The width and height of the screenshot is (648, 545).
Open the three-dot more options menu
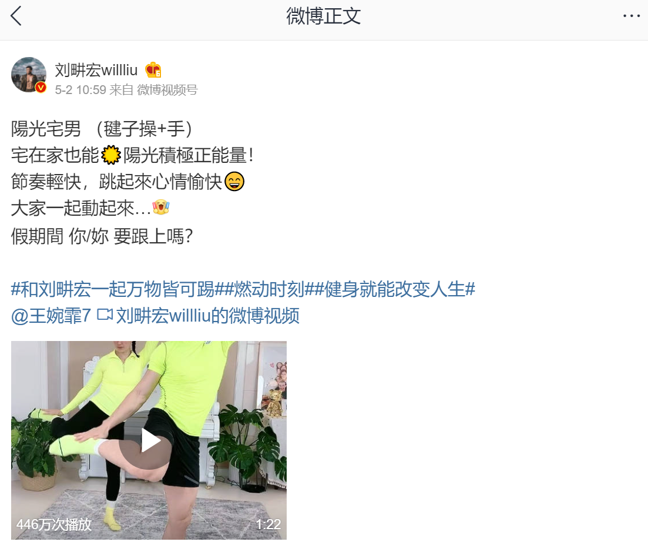tap(631, 16)
